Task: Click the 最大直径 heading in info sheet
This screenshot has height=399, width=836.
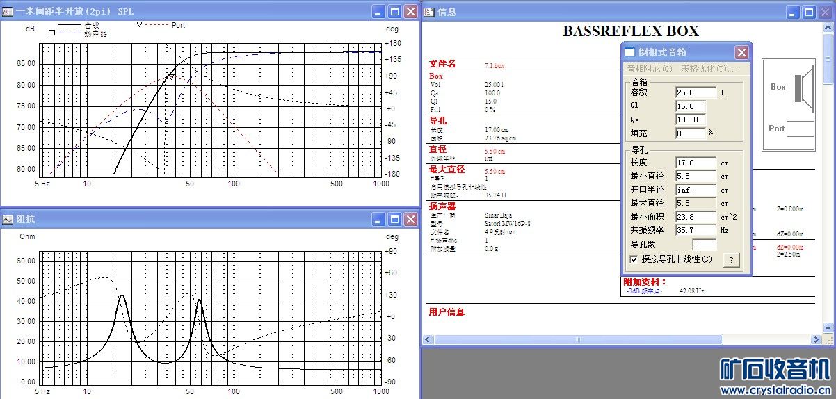Action: (447, 169)
